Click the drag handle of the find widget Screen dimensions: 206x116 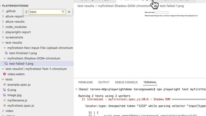click(x=26, y=12)
